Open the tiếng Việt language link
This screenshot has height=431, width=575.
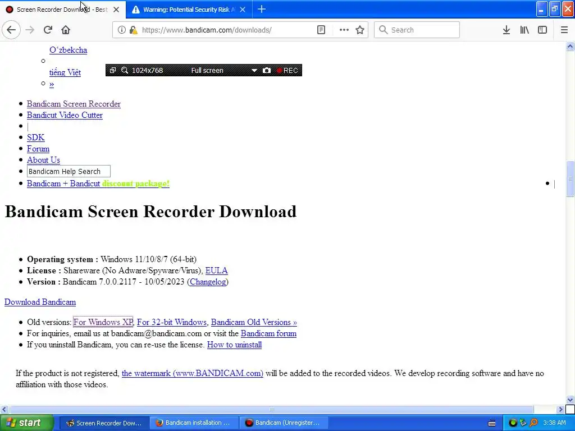pyautogui.click(x=65, y=72)
